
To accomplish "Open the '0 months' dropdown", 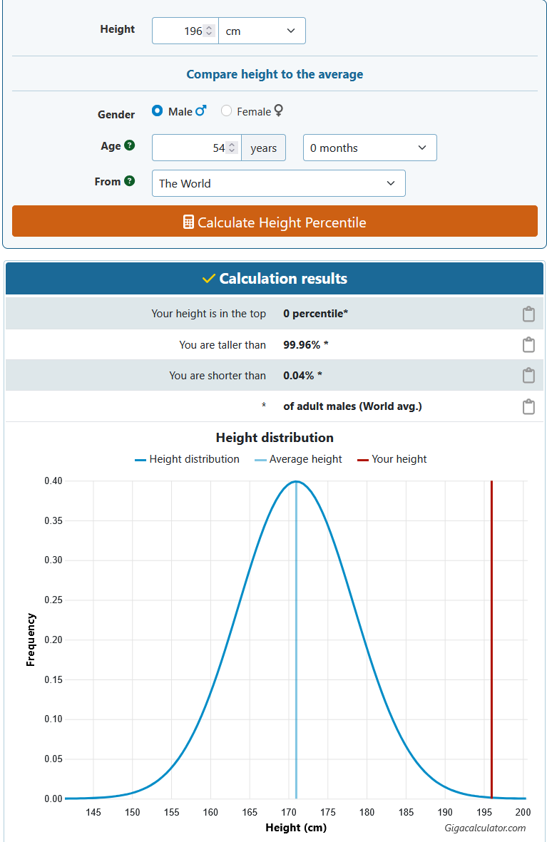I will (x=369, y=148).
